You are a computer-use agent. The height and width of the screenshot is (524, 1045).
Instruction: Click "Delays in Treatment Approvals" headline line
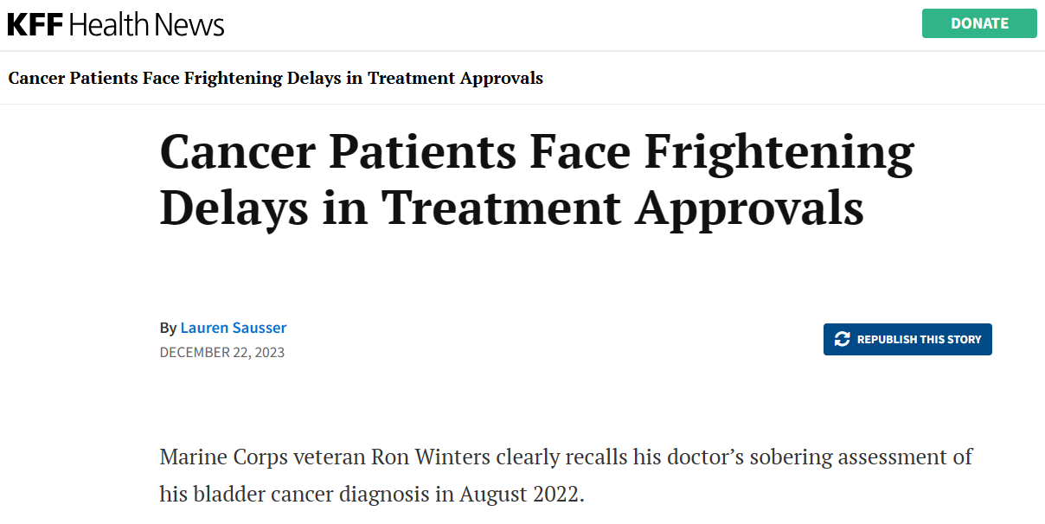[x=512, y=208]
